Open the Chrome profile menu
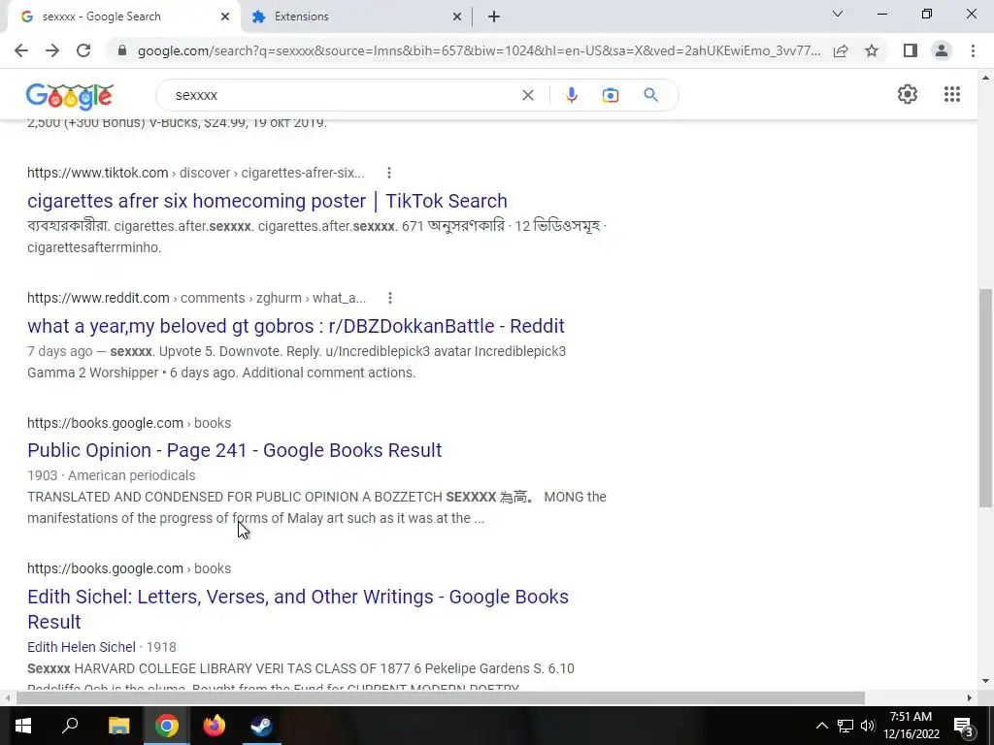The width and height of the screenshot is (994, 745). [x=942, y=50]
